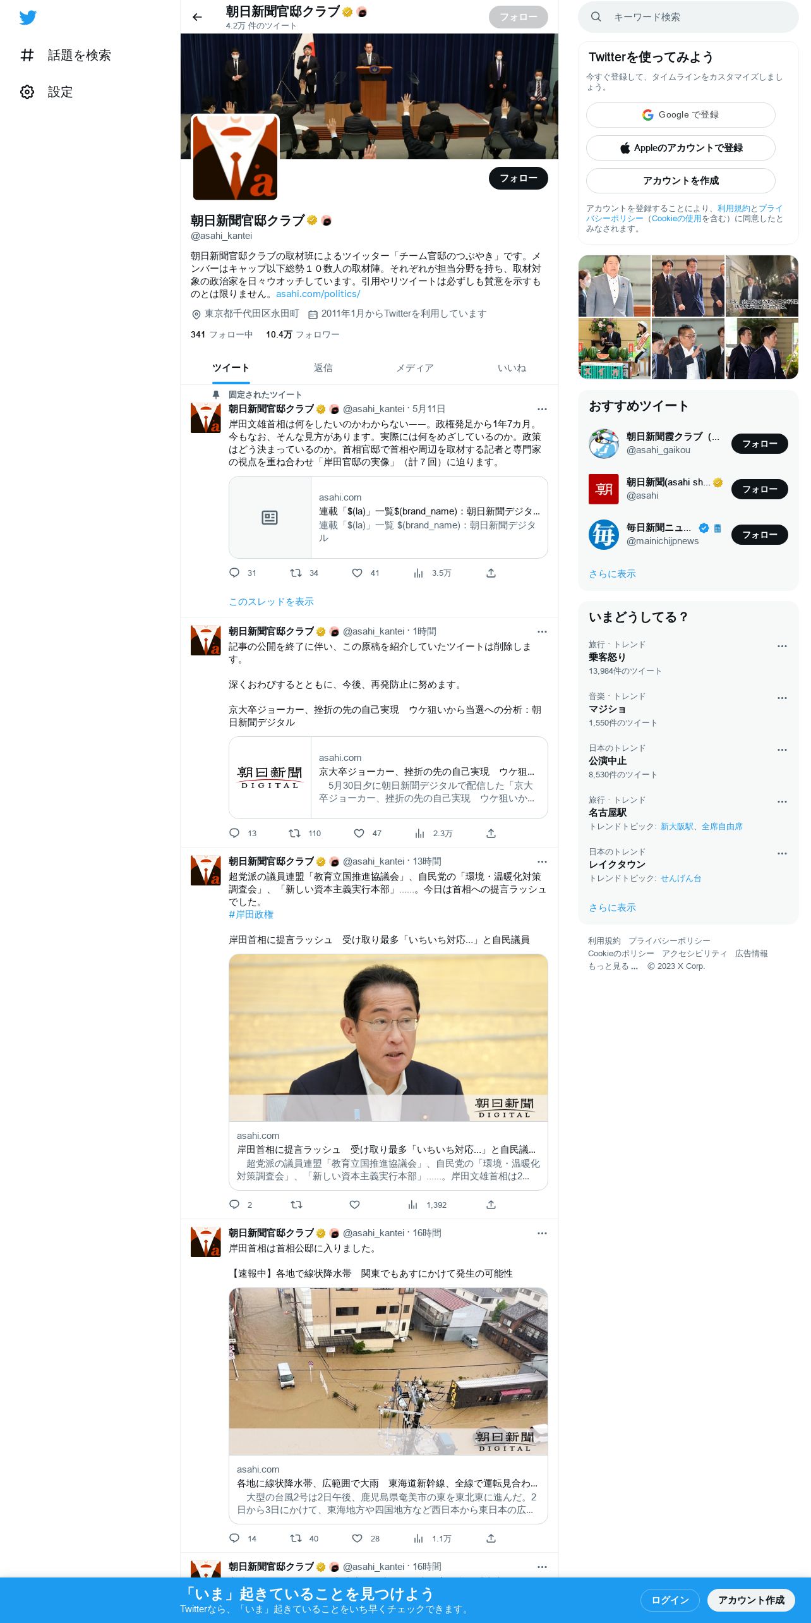The height and width of the screenshot is (1623, 811).
Task: Select the ツイート tab
Action: coord(231,368)
